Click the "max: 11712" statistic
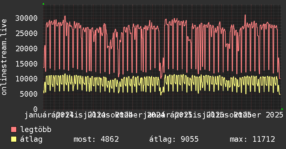286x149 pixels. 252,140
